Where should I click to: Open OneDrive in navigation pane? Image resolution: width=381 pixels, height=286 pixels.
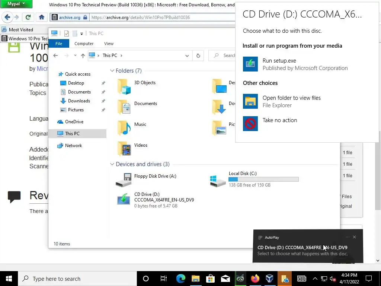(74, 122)
